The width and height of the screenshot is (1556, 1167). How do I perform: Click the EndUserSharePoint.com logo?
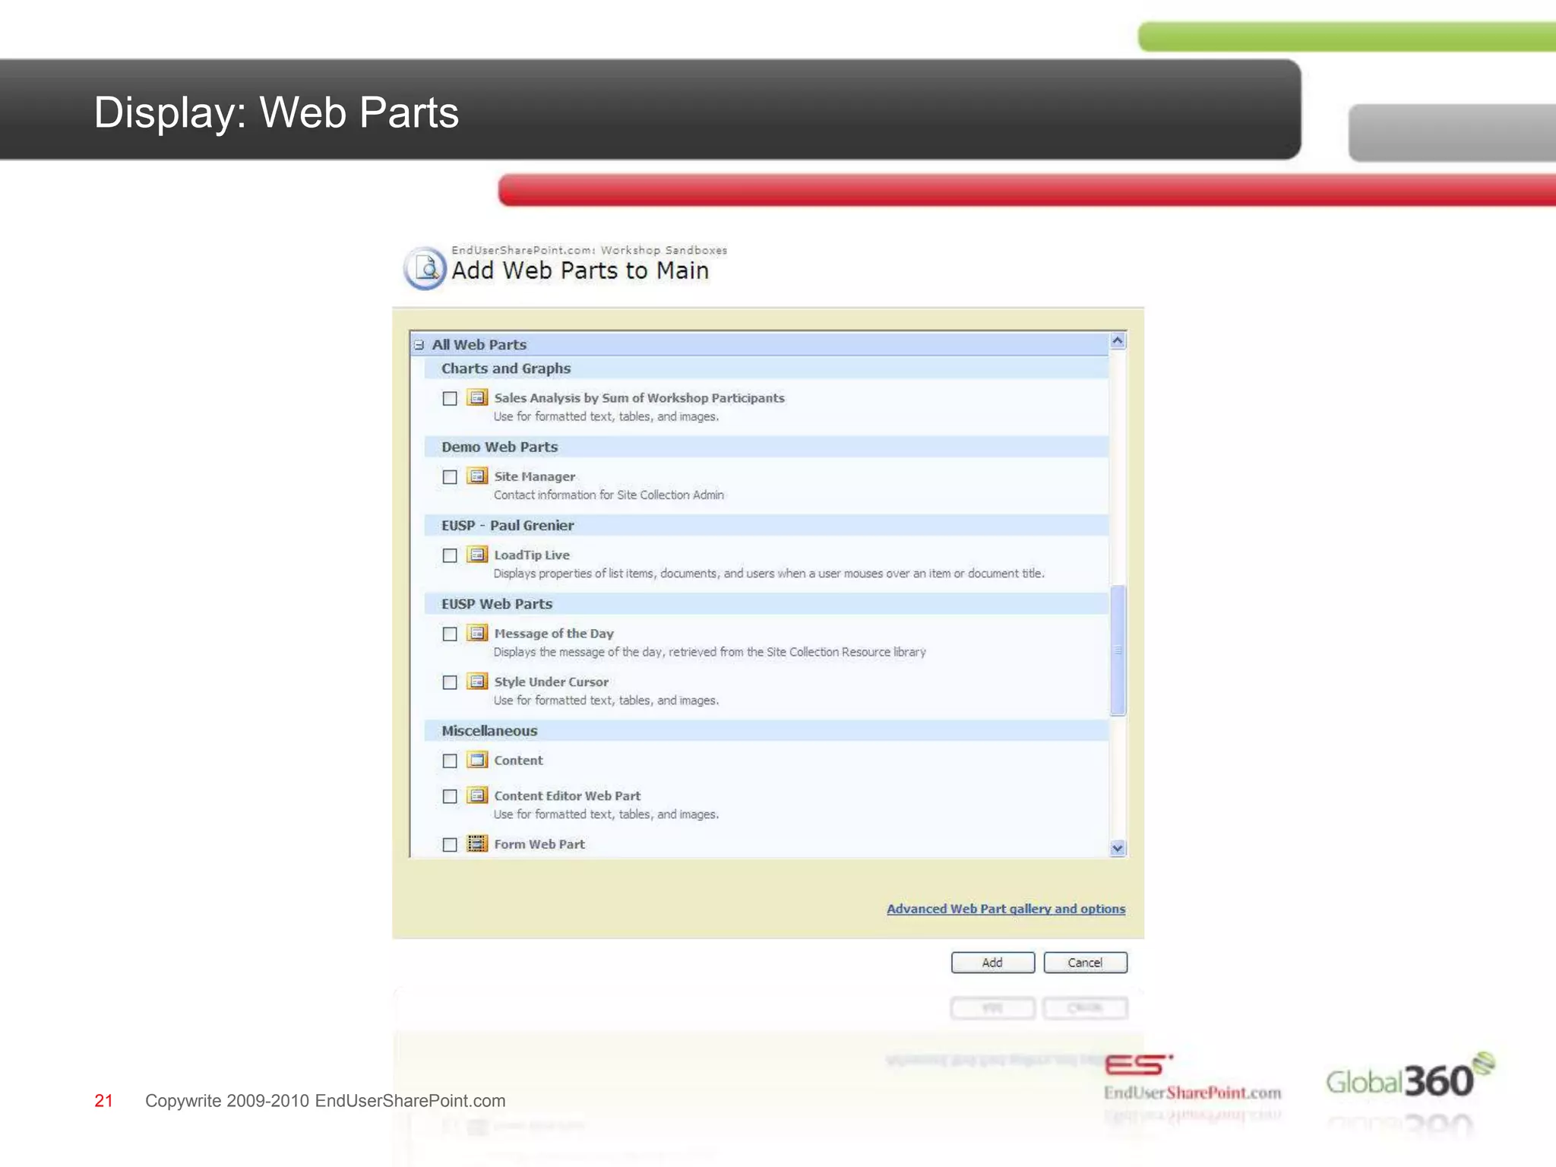tap(1193, 1077)
